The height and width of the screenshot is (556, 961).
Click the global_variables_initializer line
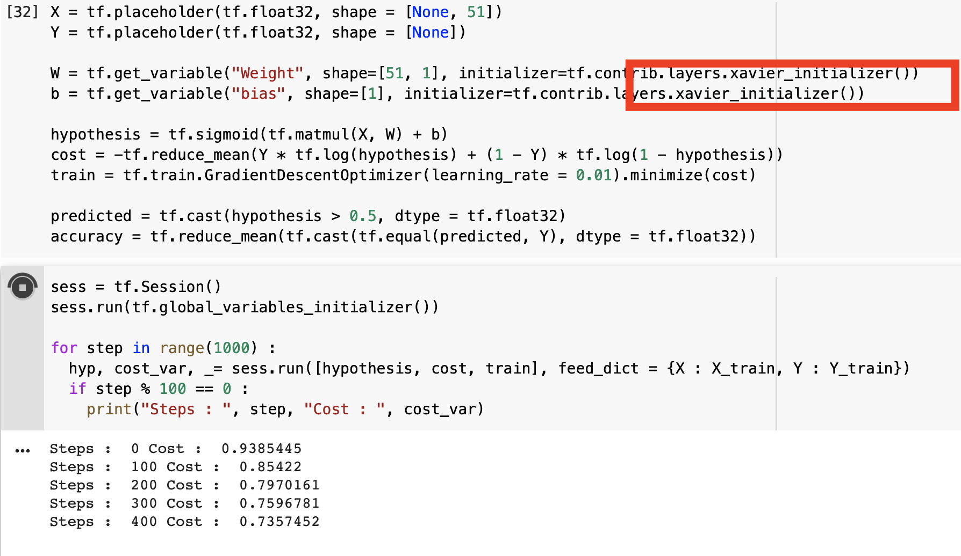(245, 307)
